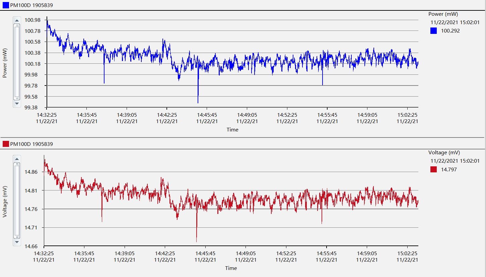Click the down arrow on Power axis scrollbar
486x277 pixels.
17,104
